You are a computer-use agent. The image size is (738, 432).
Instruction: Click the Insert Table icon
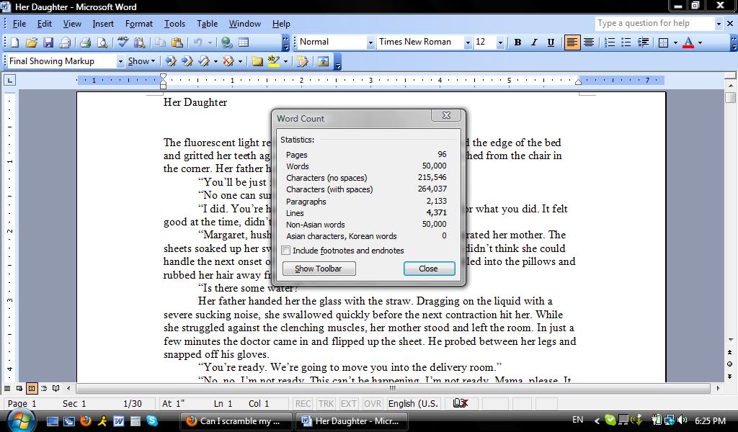(244, 42)
